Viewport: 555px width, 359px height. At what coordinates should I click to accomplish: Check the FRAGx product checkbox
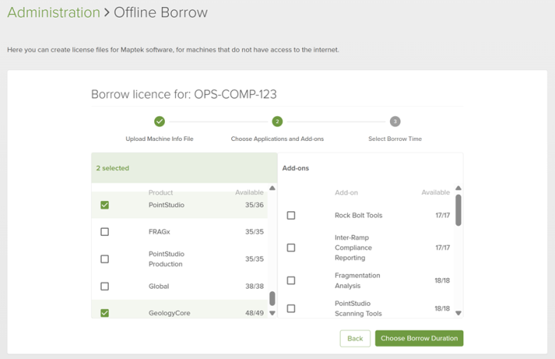tap(104, 232)
